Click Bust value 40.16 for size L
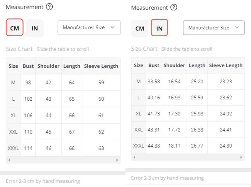The image size is (251, 187). (154, 98)
